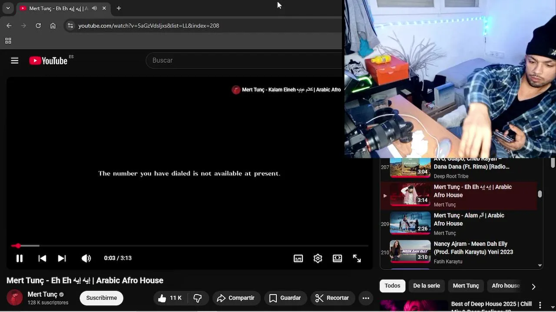Screen dimensions: 556x312
Task: Play Dana Dana playlist item
Action: tap(459, 168)
